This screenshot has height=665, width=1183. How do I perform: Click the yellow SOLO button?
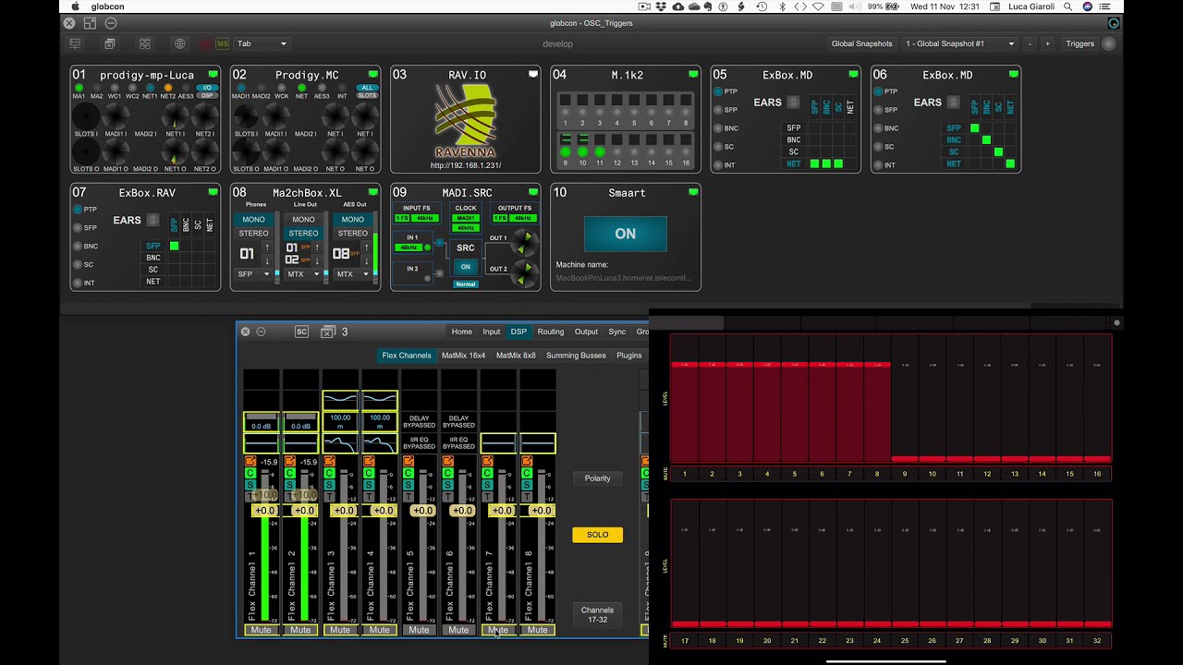(x=598, y=535)
